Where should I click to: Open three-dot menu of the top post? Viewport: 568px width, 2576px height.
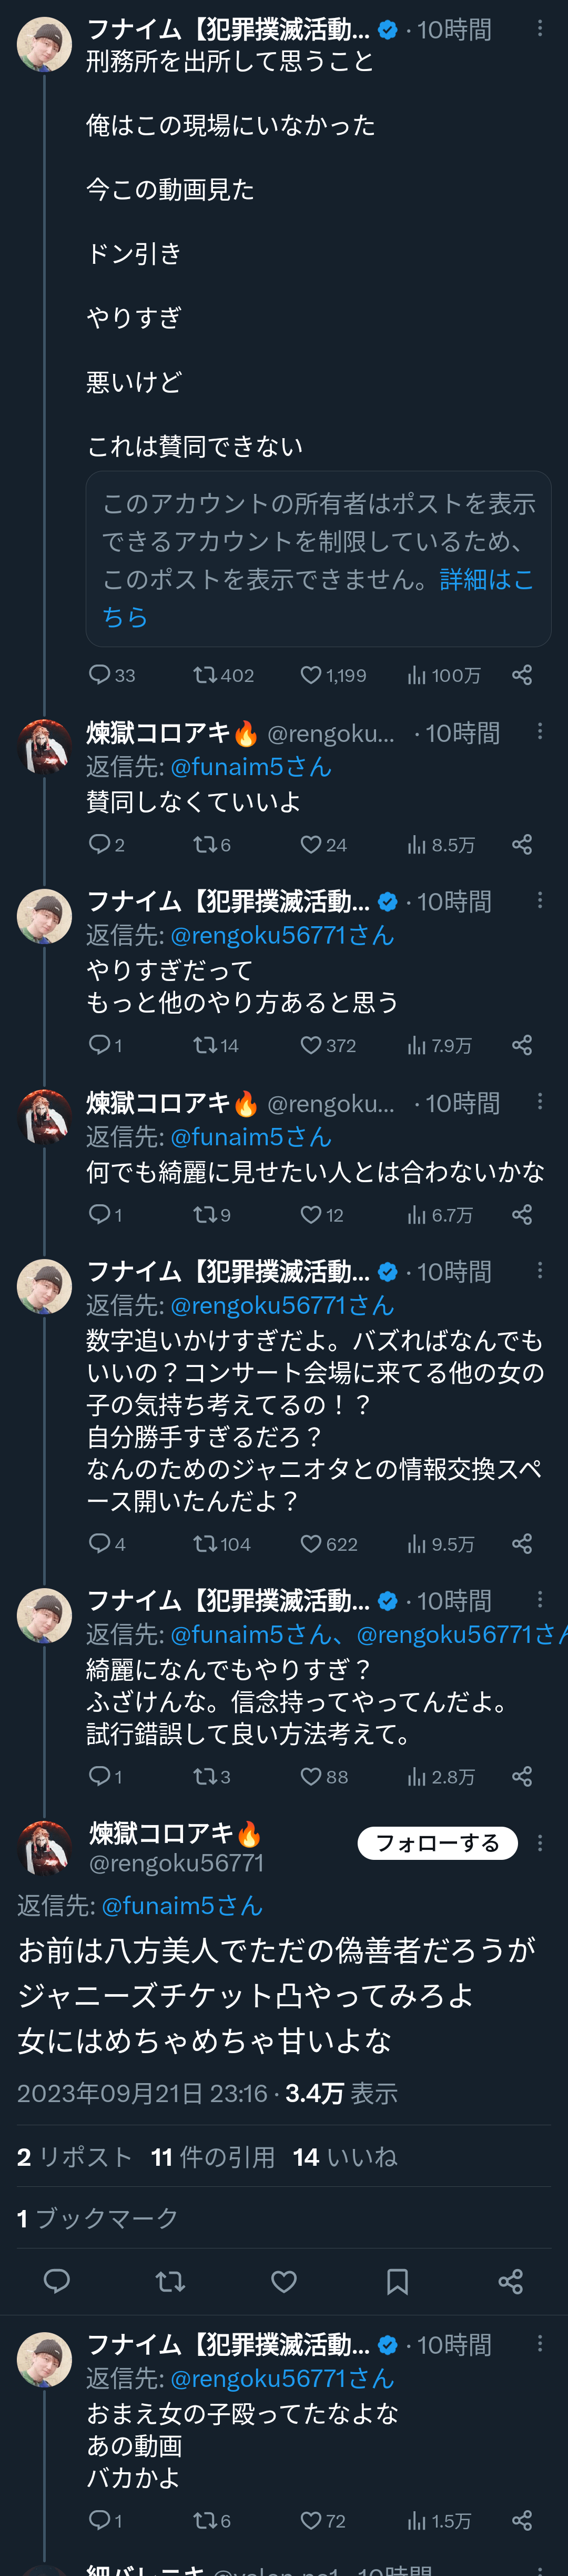click(540, 29)
